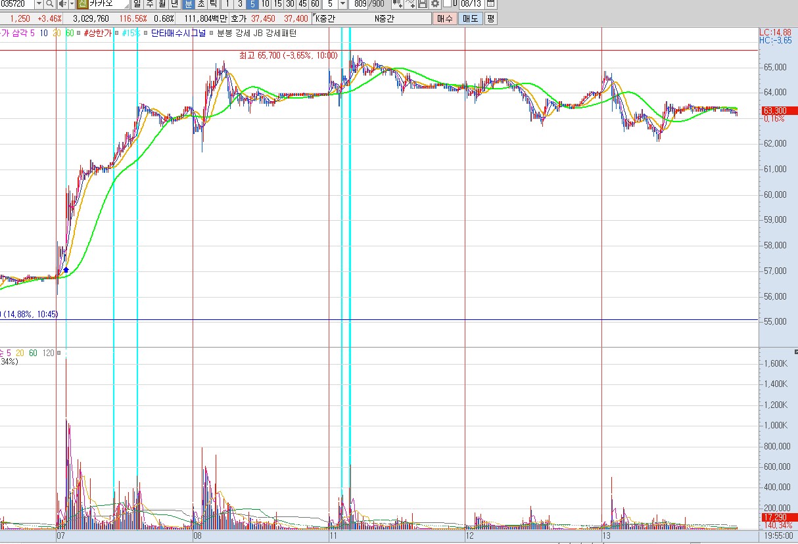
Task: Set interval to 60 minutes
Action: click(x=315, y=4)
